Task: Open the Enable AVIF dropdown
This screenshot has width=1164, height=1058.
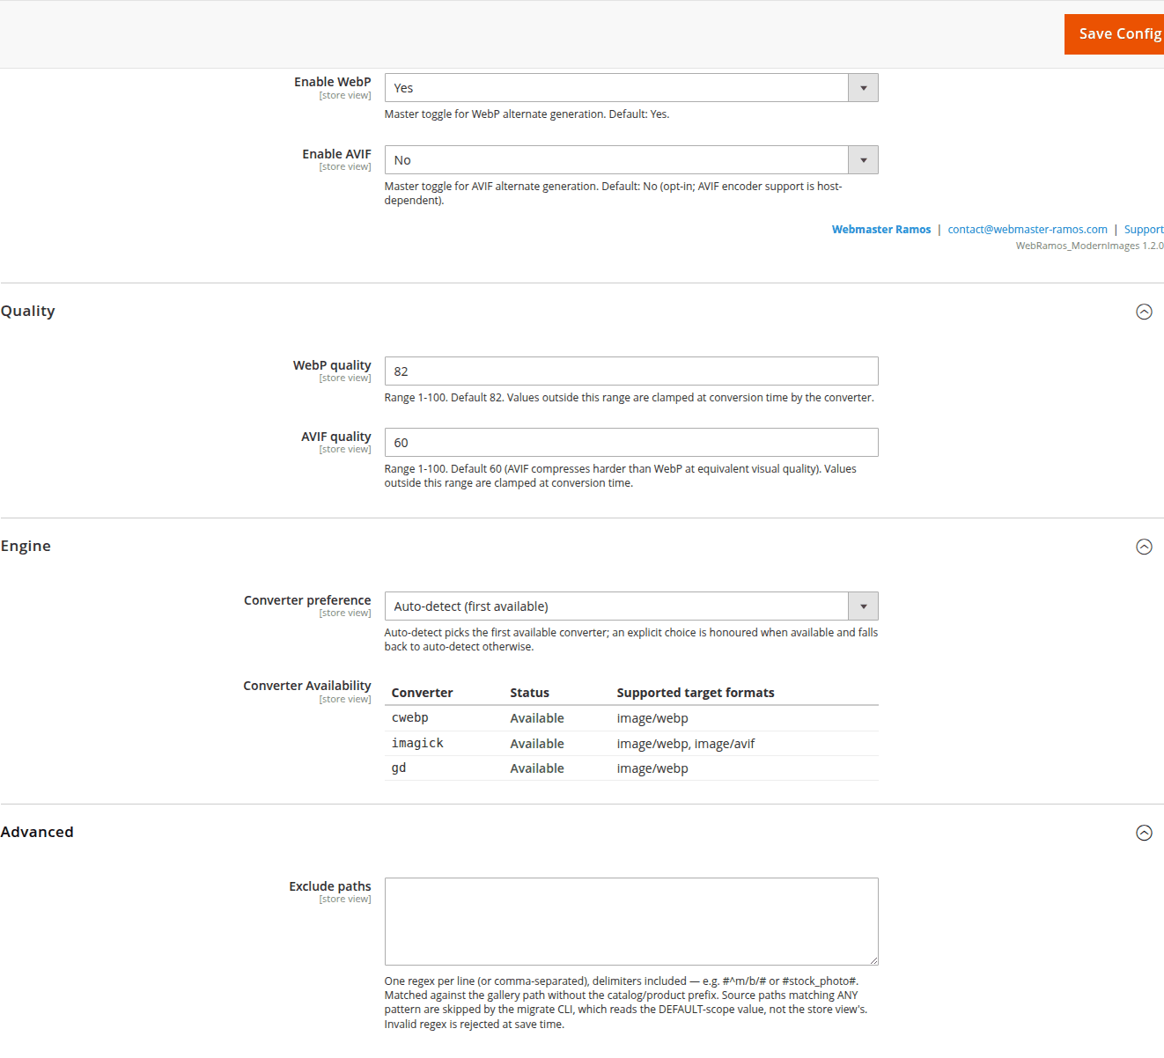Action: click(x=631, y=160)
